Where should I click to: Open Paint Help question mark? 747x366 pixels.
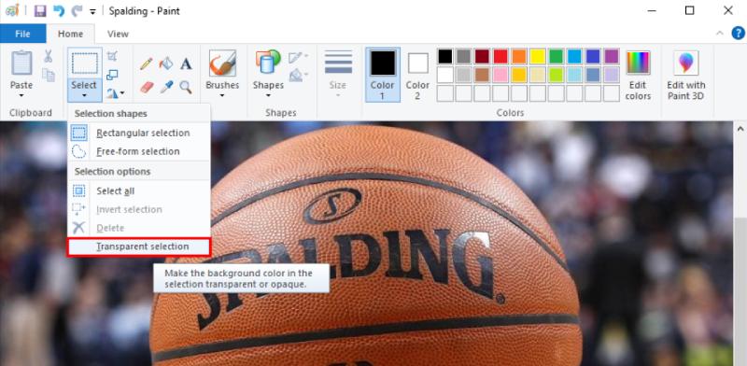click(738, 34)
